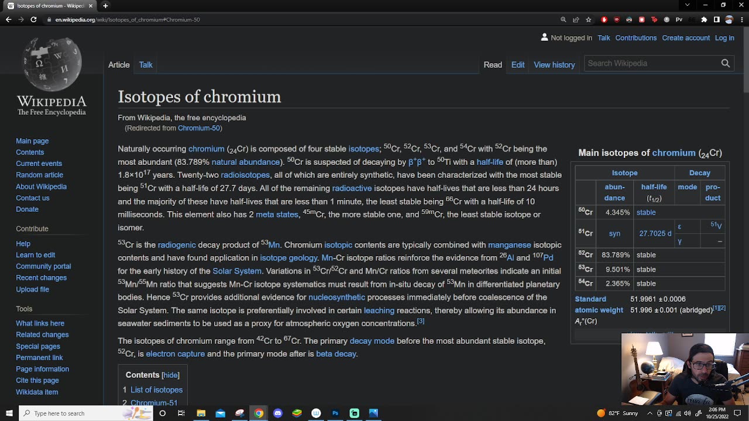This screenshot has width=749, height=421.
Task: Toggle the browser side panel icon
Action: pos(716,19)
